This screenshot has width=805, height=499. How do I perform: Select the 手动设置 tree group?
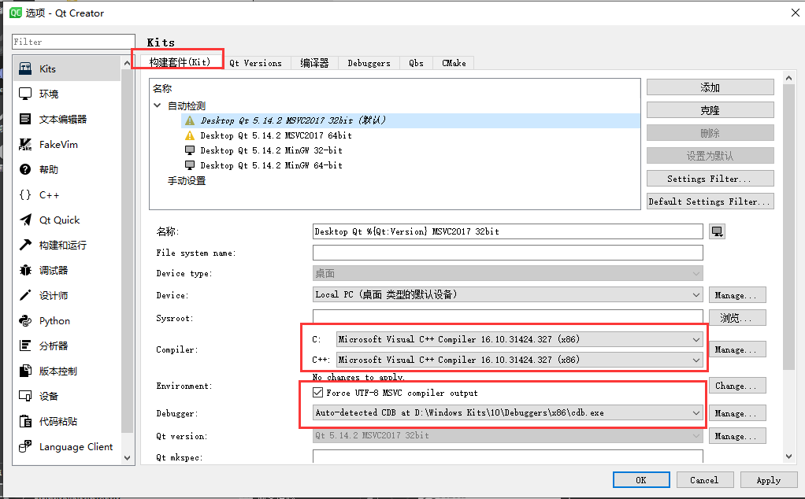pos(187,180)
